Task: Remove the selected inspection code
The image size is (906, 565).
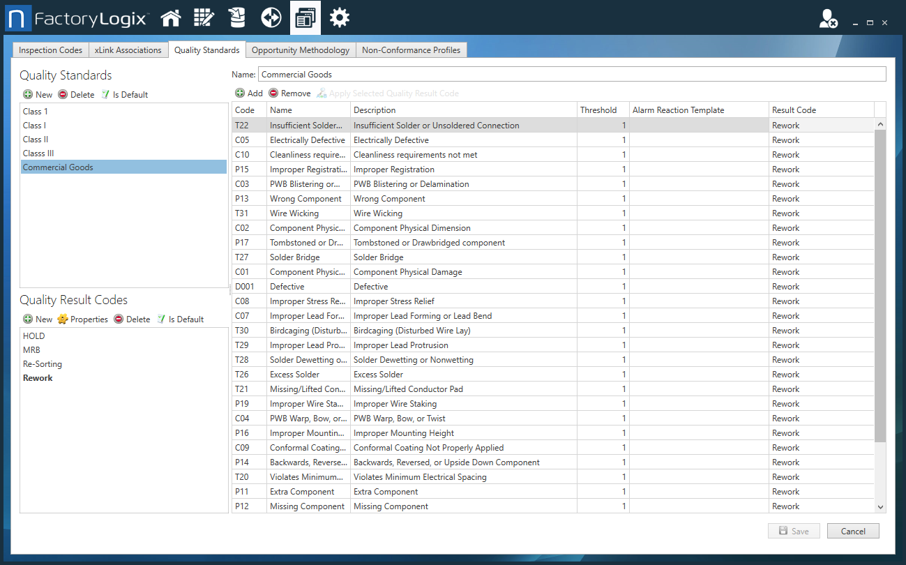Action: coord(290,93)
